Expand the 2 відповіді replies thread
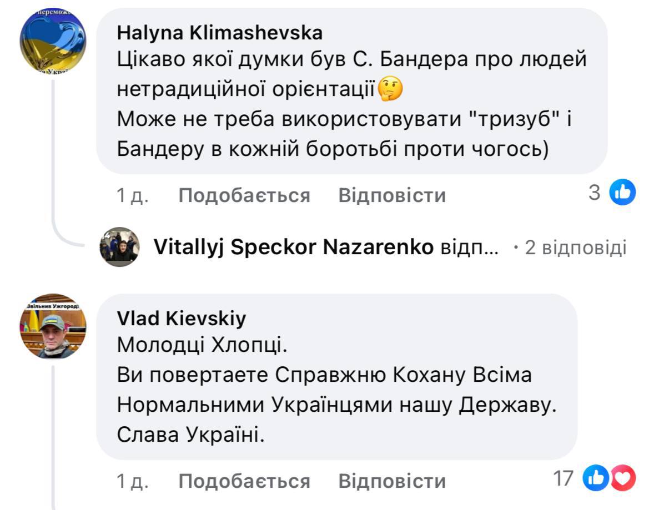 (575, 248)
